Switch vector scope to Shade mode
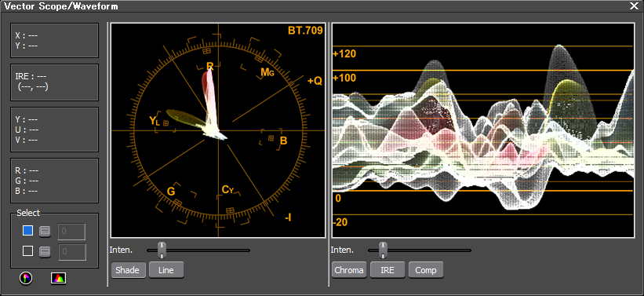Screen dimensions: 644x296 click(x=128, y=270)
